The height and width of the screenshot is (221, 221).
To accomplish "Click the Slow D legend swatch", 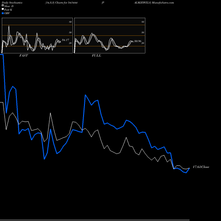I will pos(3,5).
